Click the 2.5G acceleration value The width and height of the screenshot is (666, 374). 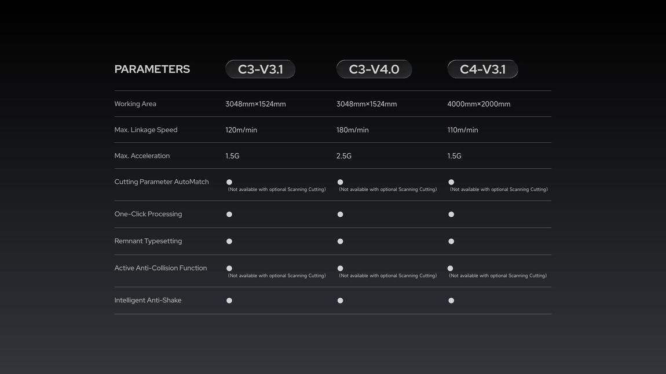344,155
